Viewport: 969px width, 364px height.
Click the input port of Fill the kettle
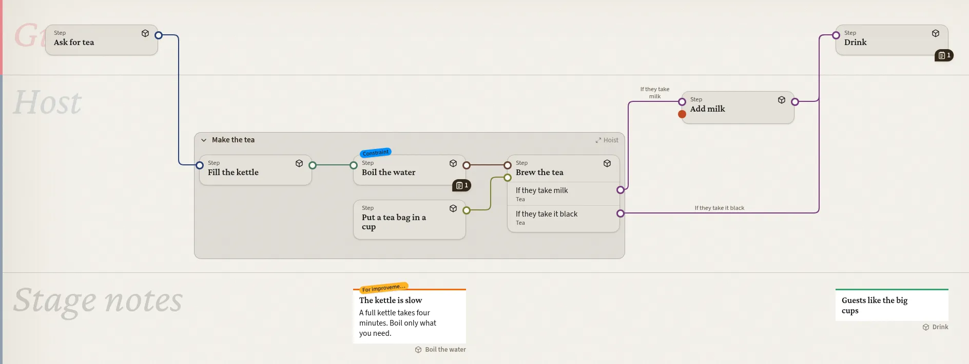[x=200, y=165]
